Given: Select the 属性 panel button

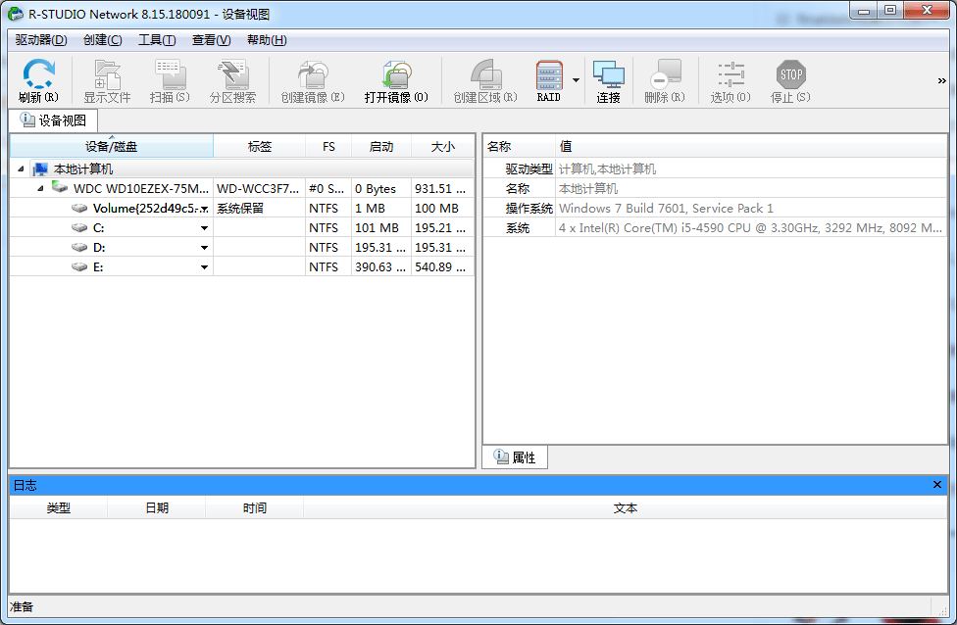Looking at the screenshot, I should coord(514,457).
